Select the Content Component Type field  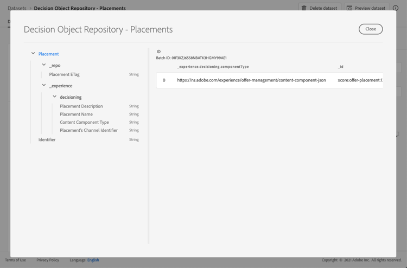(x=84, y=123)
